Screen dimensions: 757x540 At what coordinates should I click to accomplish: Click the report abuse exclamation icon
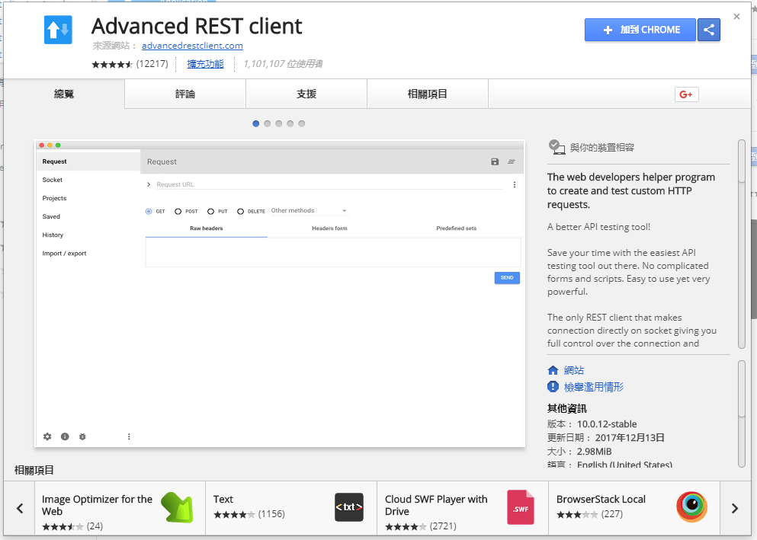(x=553, y=387)
